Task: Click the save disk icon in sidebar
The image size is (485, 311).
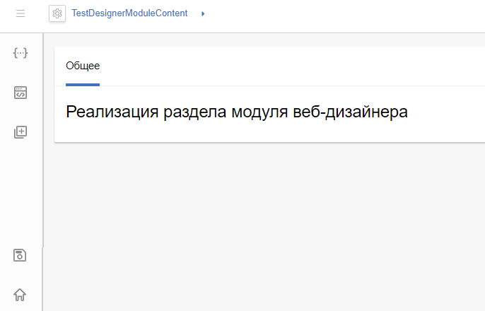Action: (x=20, y=255)
